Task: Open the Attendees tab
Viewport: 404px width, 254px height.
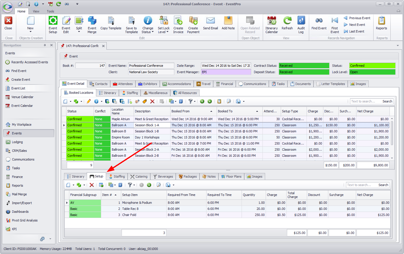Action: (122, 84)
